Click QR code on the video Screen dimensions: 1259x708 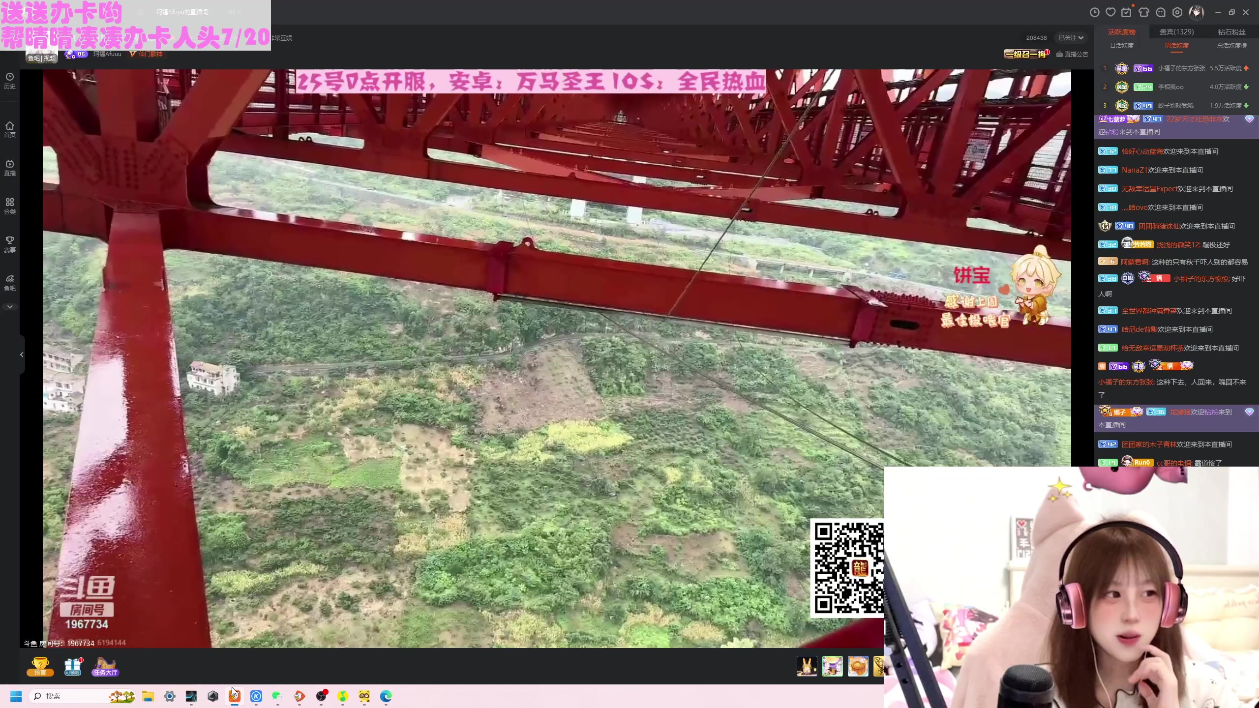tap(847, 568)
